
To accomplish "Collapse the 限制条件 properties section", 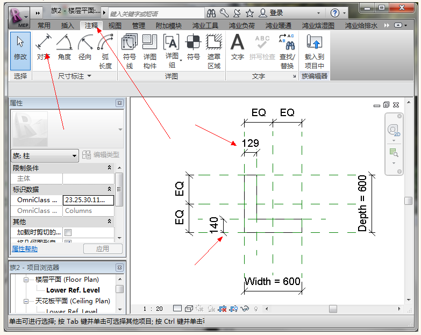I will click(110, 168).
